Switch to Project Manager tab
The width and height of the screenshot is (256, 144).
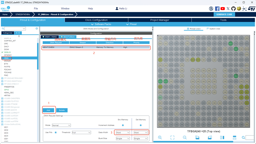(160, 20)
